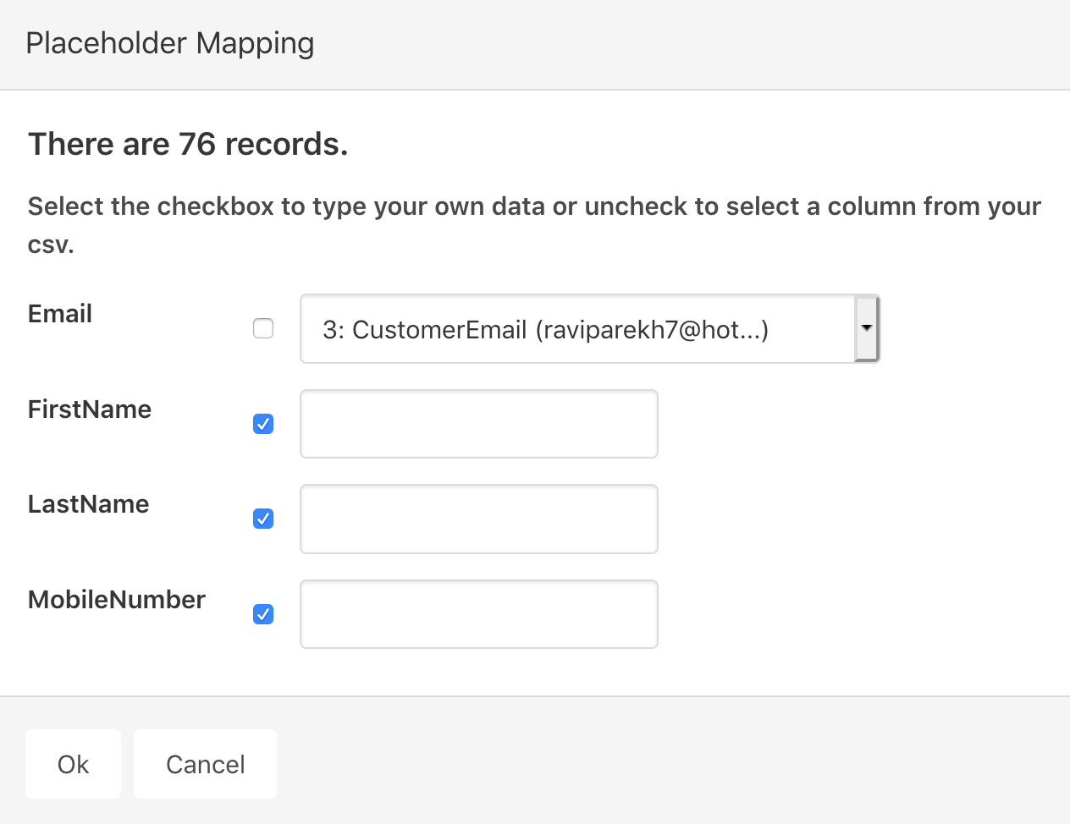The image size is (1070, 824).
Task: Open the CustomerEmail column select box
Action: point(577,329)
